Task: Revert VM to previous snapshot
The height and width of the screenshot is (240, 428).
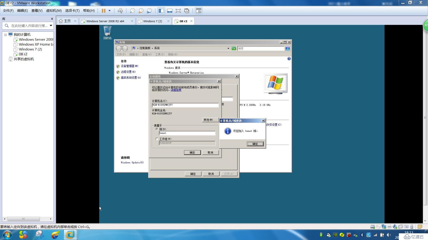Action: pyautogui.click(x=141, y=11)
